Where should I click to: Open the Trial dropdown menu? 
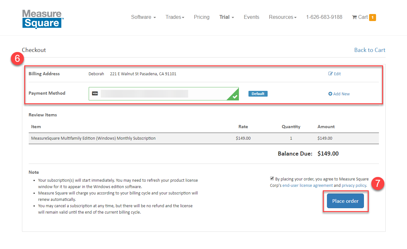[x=227, y=17]
